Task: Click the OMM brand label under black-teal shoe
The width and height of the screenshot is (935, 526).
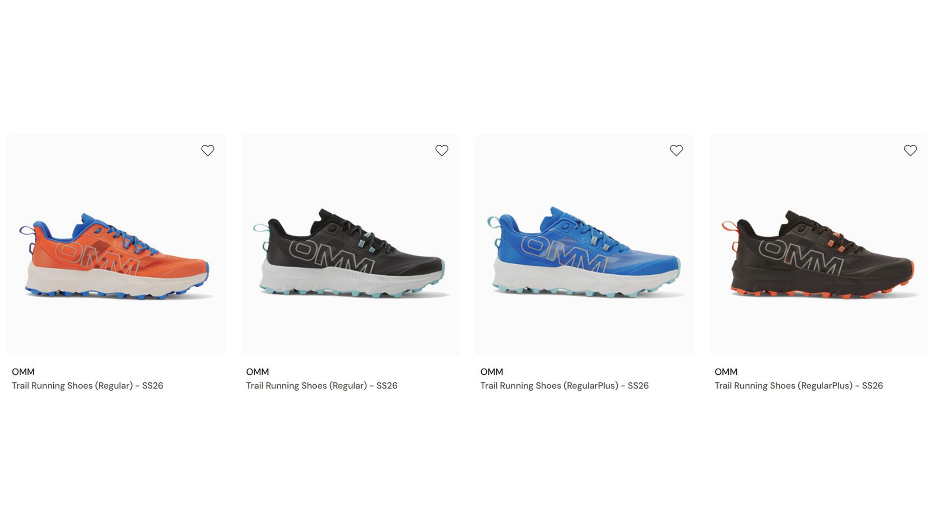Action: [257, 372]
